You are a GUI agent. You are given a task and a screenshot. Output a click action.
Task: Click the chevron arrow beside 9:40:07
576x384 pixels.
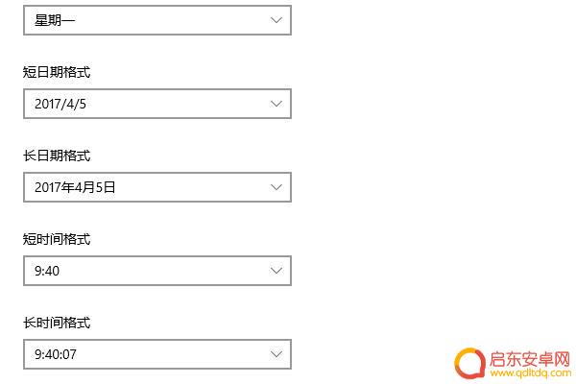(x=276, y=354)
